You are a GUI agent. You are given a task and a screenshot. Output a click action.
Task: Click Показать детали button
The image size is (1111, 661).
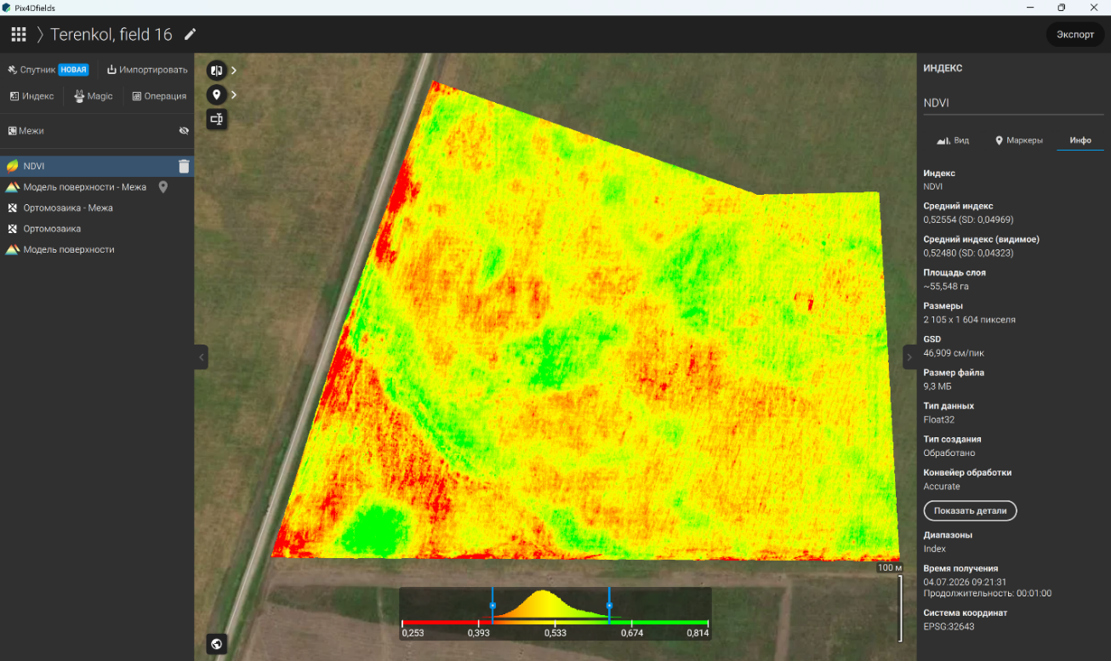970,510
